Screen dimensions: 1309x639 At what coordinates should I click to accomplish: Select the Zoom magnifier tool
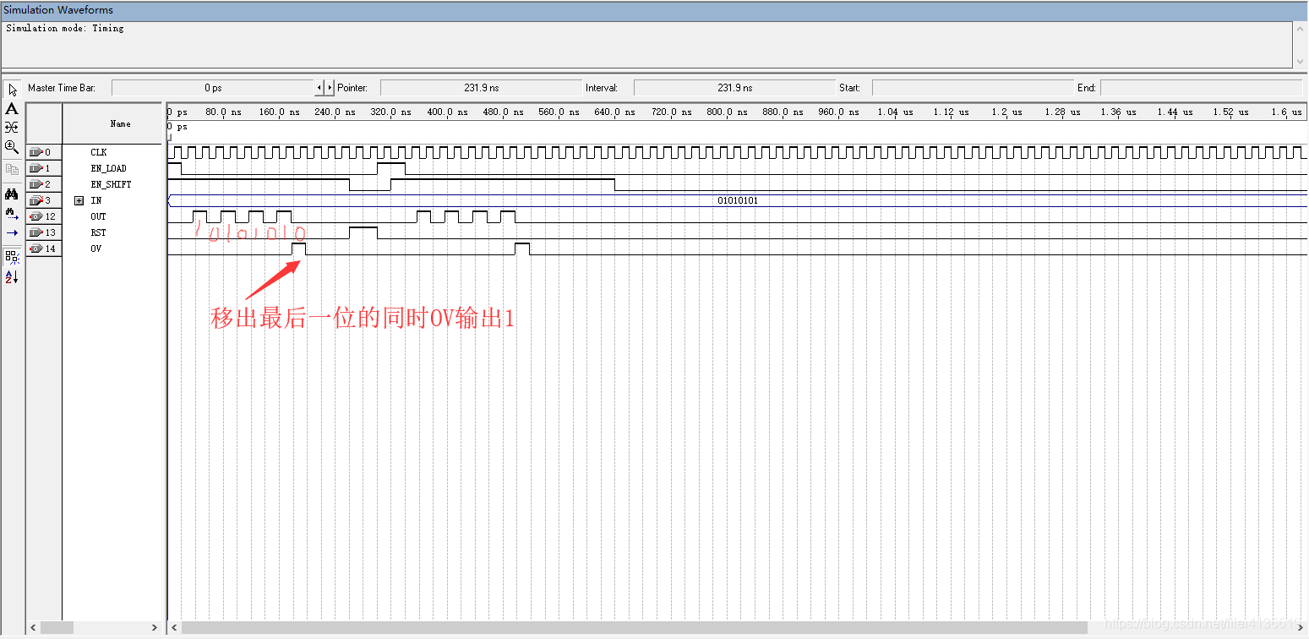(12, 146)
